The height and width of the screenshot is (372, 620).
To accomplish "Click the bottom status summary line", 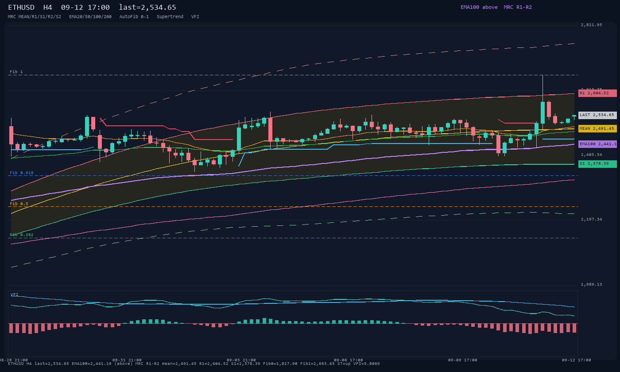I will (x=194, y=364).
